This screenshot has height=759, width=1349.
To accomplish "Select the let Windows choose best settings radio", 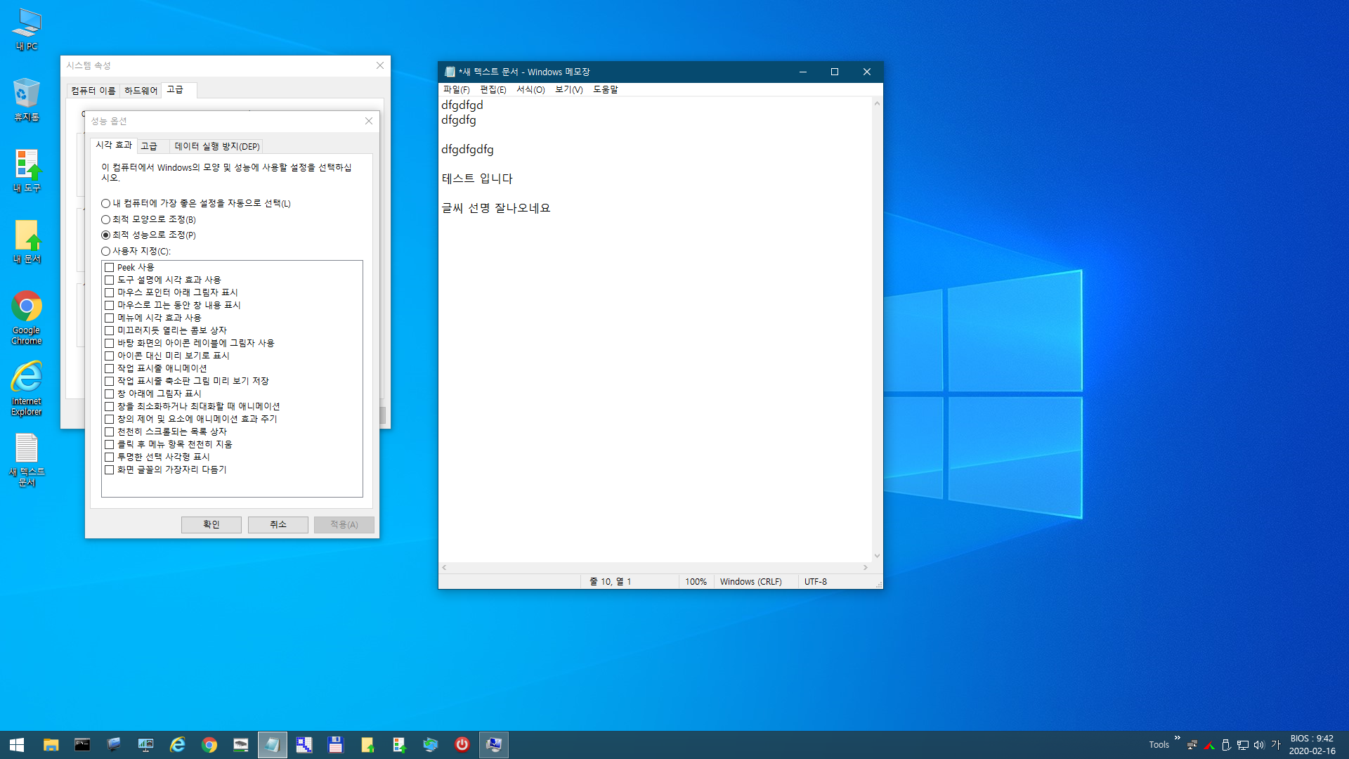I will tap(196, 203).
